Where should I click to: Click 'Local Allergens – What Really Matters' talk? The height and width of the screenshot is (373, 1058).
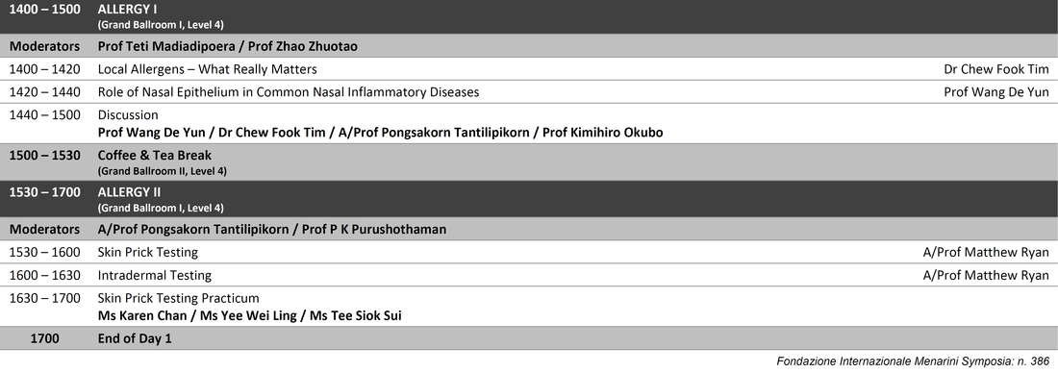tap(207, 69)
